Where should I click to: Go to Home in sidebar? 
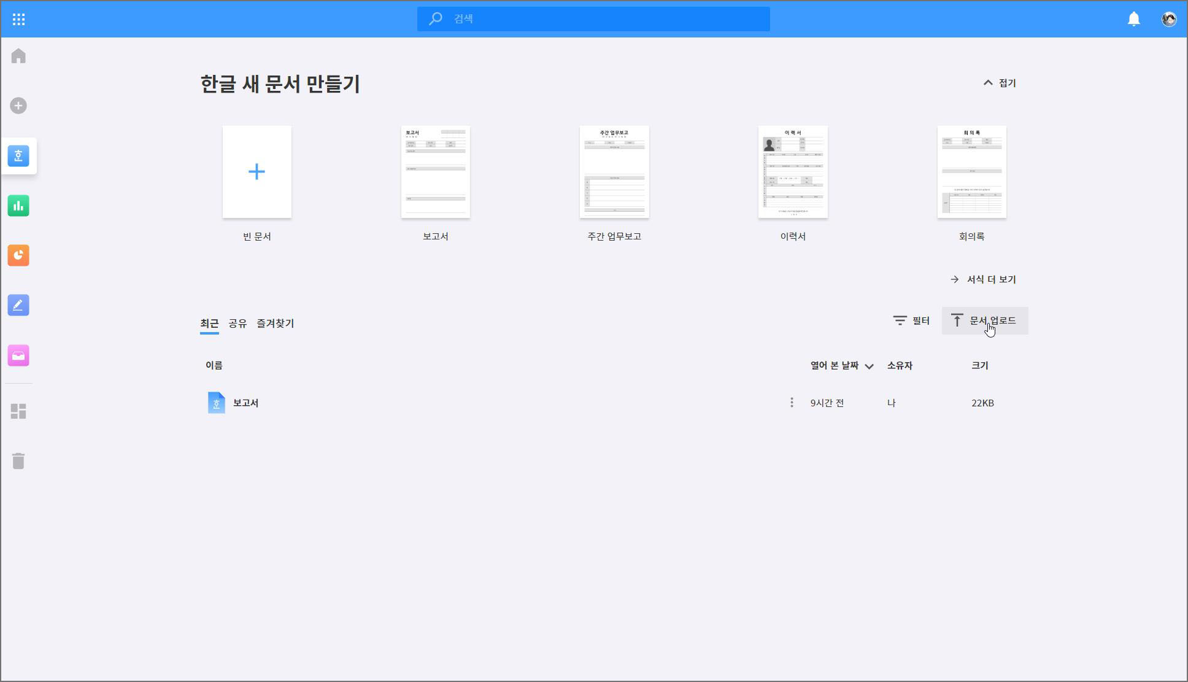[18, 56]
